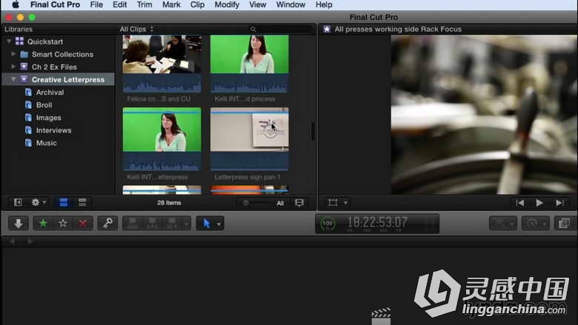Image resolution: width=578 pixels, height=325 pixels.
Task: Click the 18:22:53:07 timecode display
Action: 377,222
